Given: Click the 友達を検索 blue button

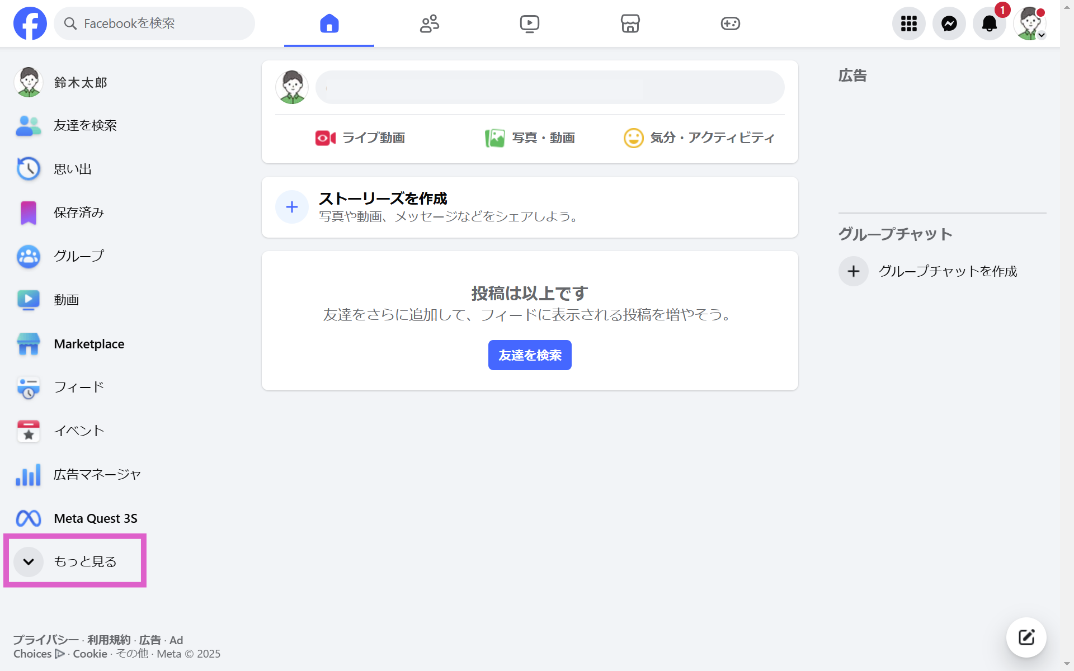Looking at the screenshot, I should click(x=529, y=355).
